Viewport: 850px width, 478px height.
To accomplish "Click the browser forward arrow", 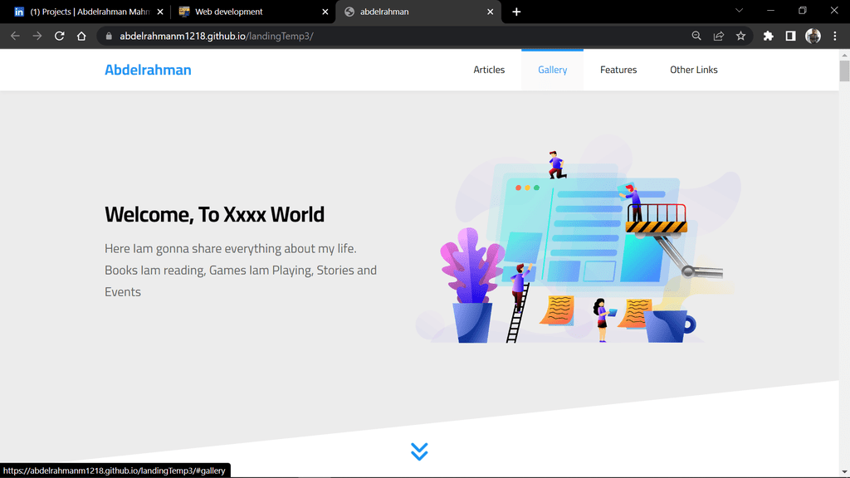I will point(37,36).
